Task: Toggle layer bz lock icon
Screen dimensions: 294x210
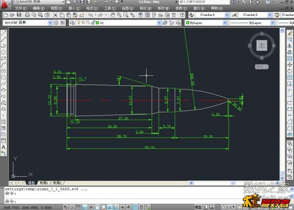Action: 93,22
